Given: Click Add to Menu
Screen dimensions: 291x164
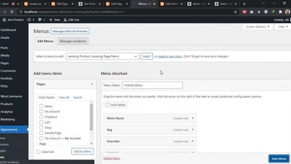Looking at the screenshot, I should 82,151.
